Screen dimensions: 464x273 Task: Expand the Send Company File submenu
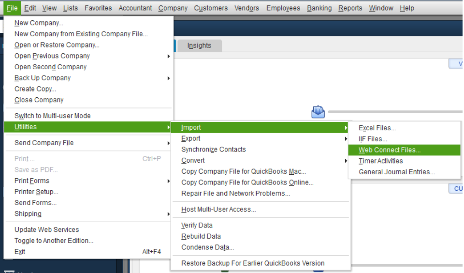[88, 143]
